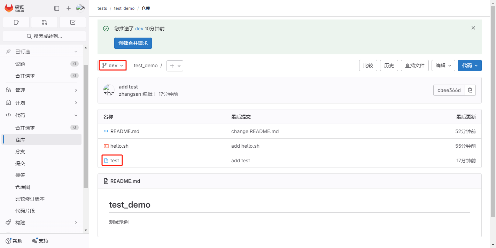This screenshot has width=496, height=248.
Task: Open the dev branch selector dropdown
Action: pos(113,65)
